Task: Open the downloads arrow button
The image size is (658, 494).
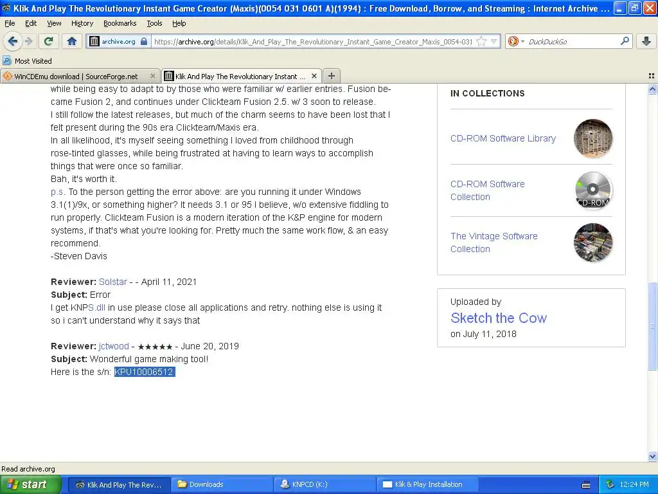Action: 646,41
